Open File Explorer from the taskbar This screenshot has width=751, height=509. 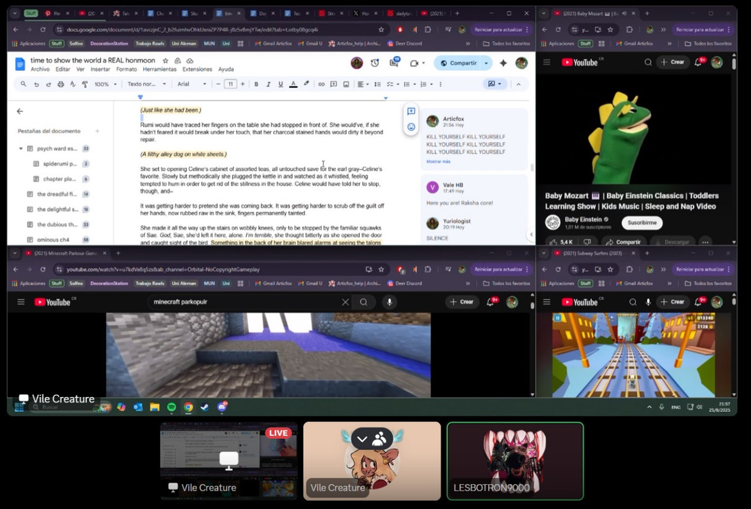tap(154, 407)
